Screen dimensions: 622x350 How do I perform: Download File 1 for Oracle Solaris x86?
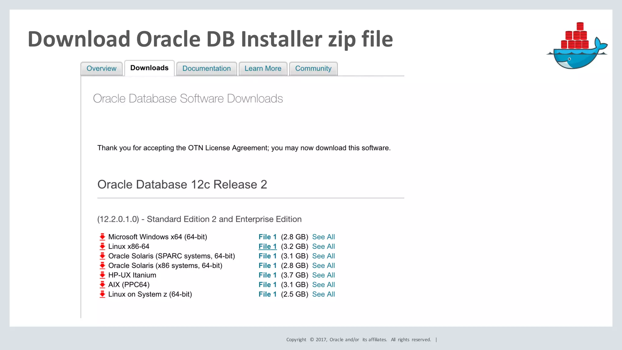tap(268, 266)
